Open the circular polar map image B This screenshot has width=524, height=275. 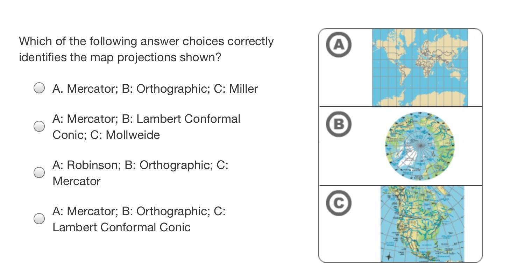(x=420, y=146)
